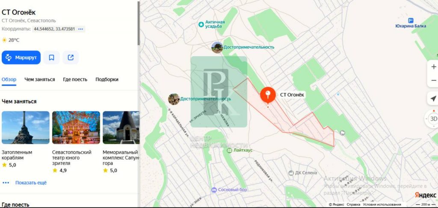This screenshot has height=208, width=438.
Task: Click the red СТ Огонёк map pin
Action: [x=268, y=95]
